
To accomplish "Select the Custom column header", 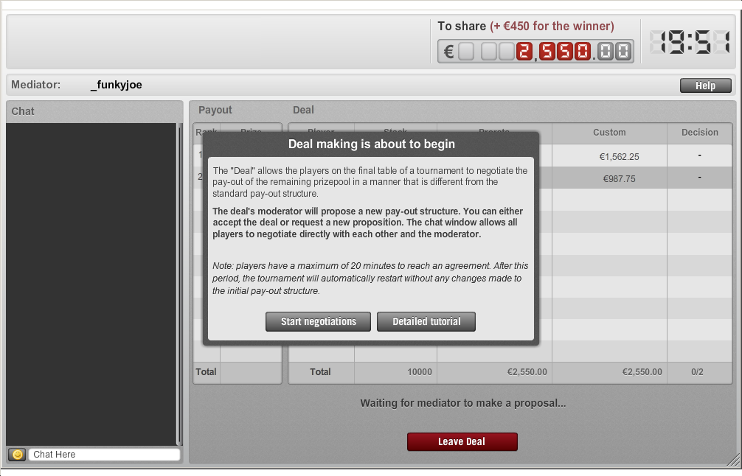I will 609,133.
